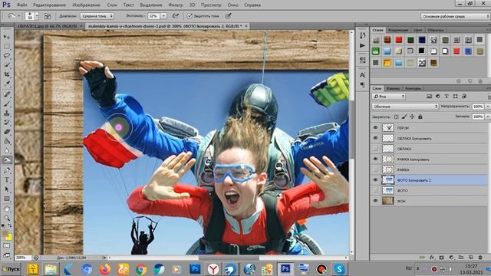Open the tool preset picker arrow

(x=19, y=15)
